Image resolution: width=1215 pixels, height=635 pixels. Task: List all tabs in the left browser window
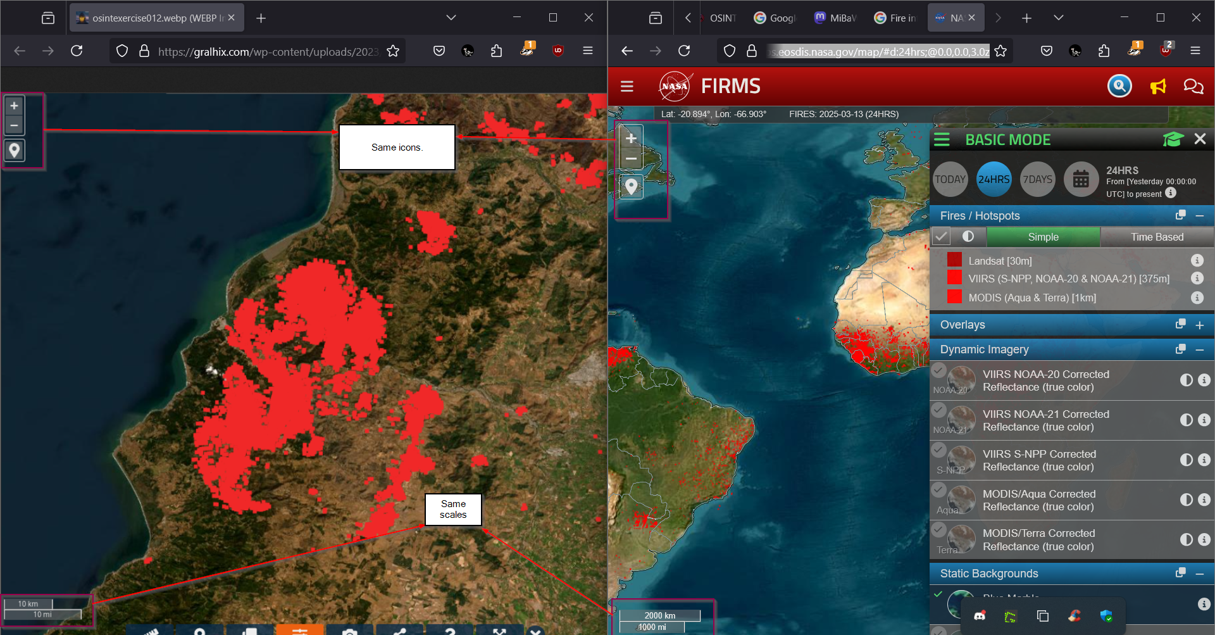tap(451, 18)
